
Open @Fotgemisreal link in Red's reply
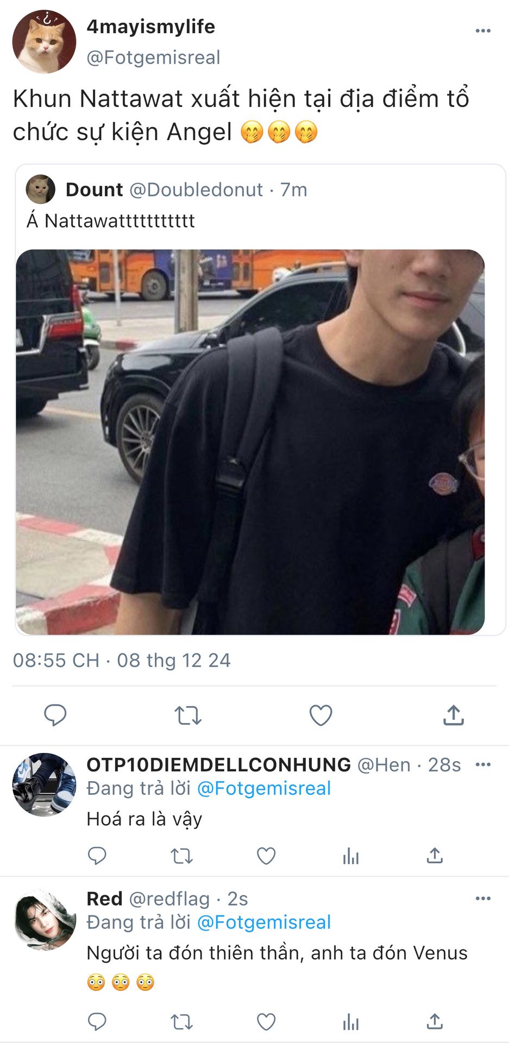263,922
